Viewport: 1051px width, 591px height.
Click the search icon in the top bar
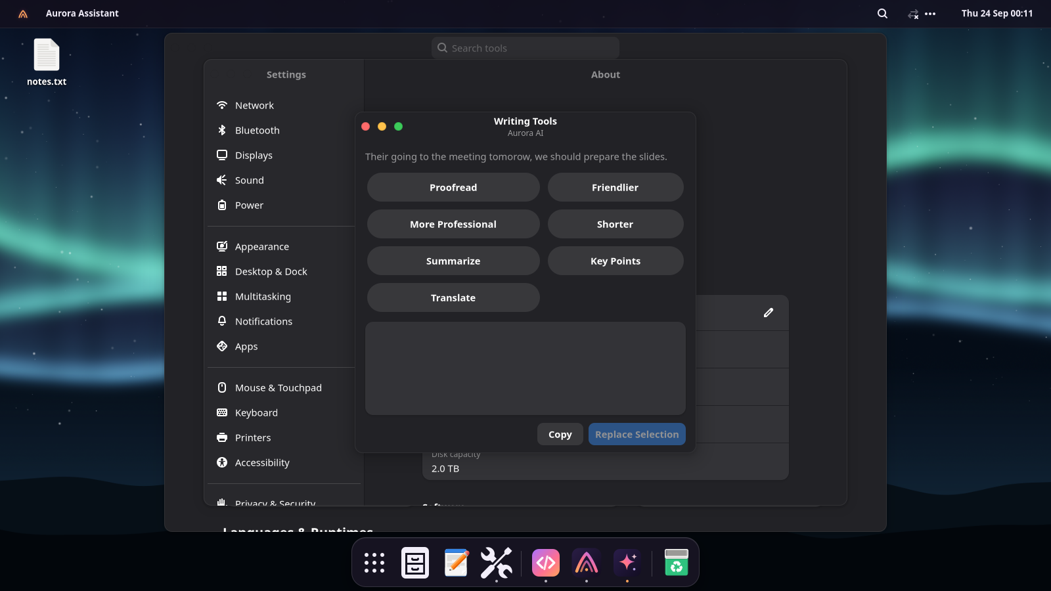882,13
